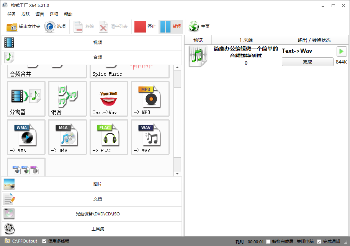
Task: Click the scroll down arrow in audio panel
Action: pos(177,174)
